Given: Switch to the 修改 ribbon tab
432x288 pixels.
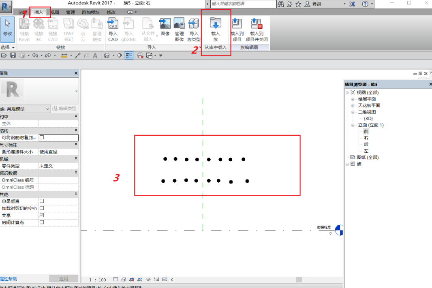Looking at the screenshot, I should [111, 12].
